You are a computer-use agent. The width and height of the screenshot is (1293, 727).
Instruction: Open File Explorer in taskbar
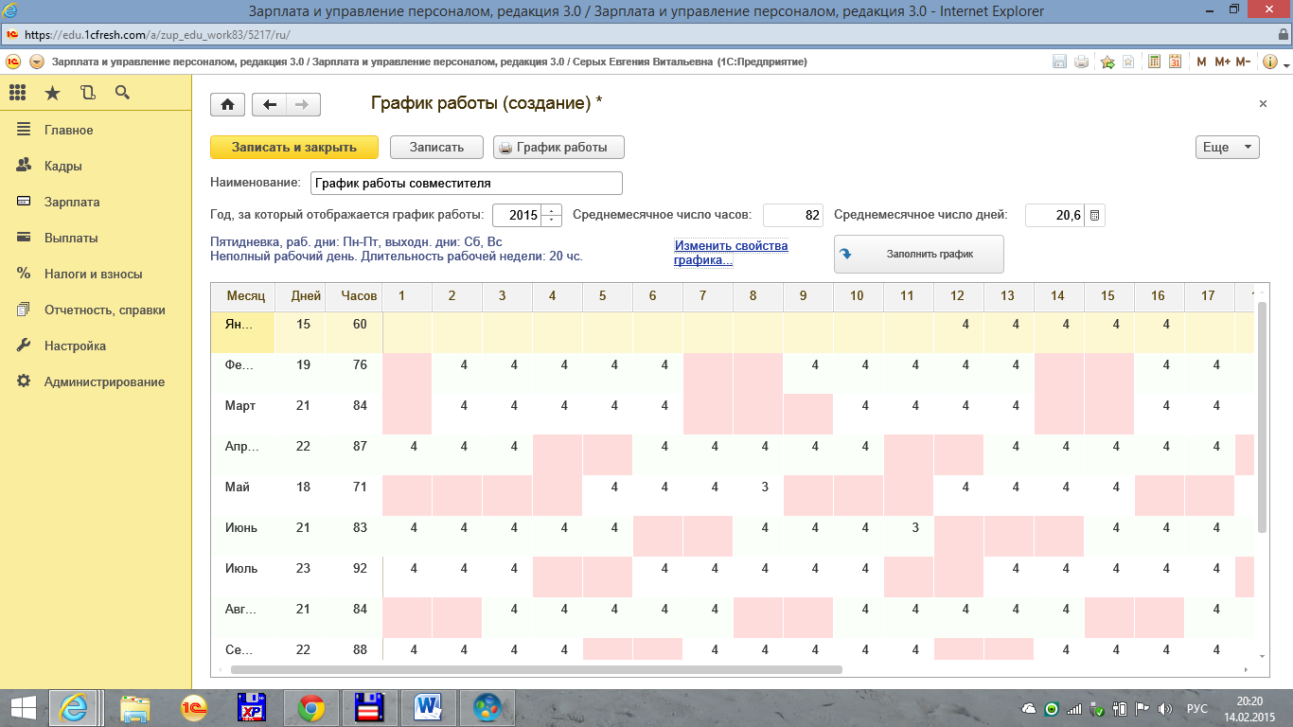[135, 707]
